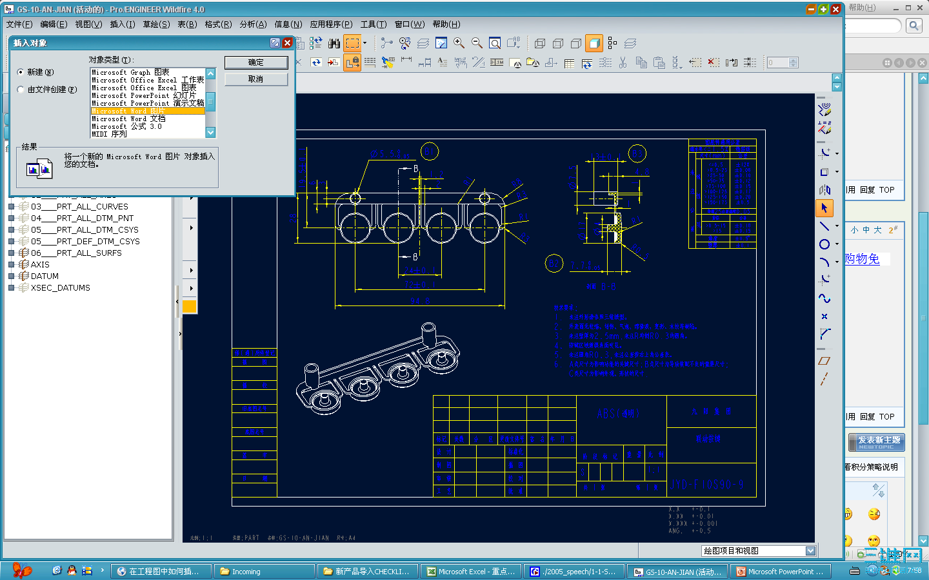The image size is (929, 580).
Task: Open the circle tool flyout arrow
Action: pos(837,244)
